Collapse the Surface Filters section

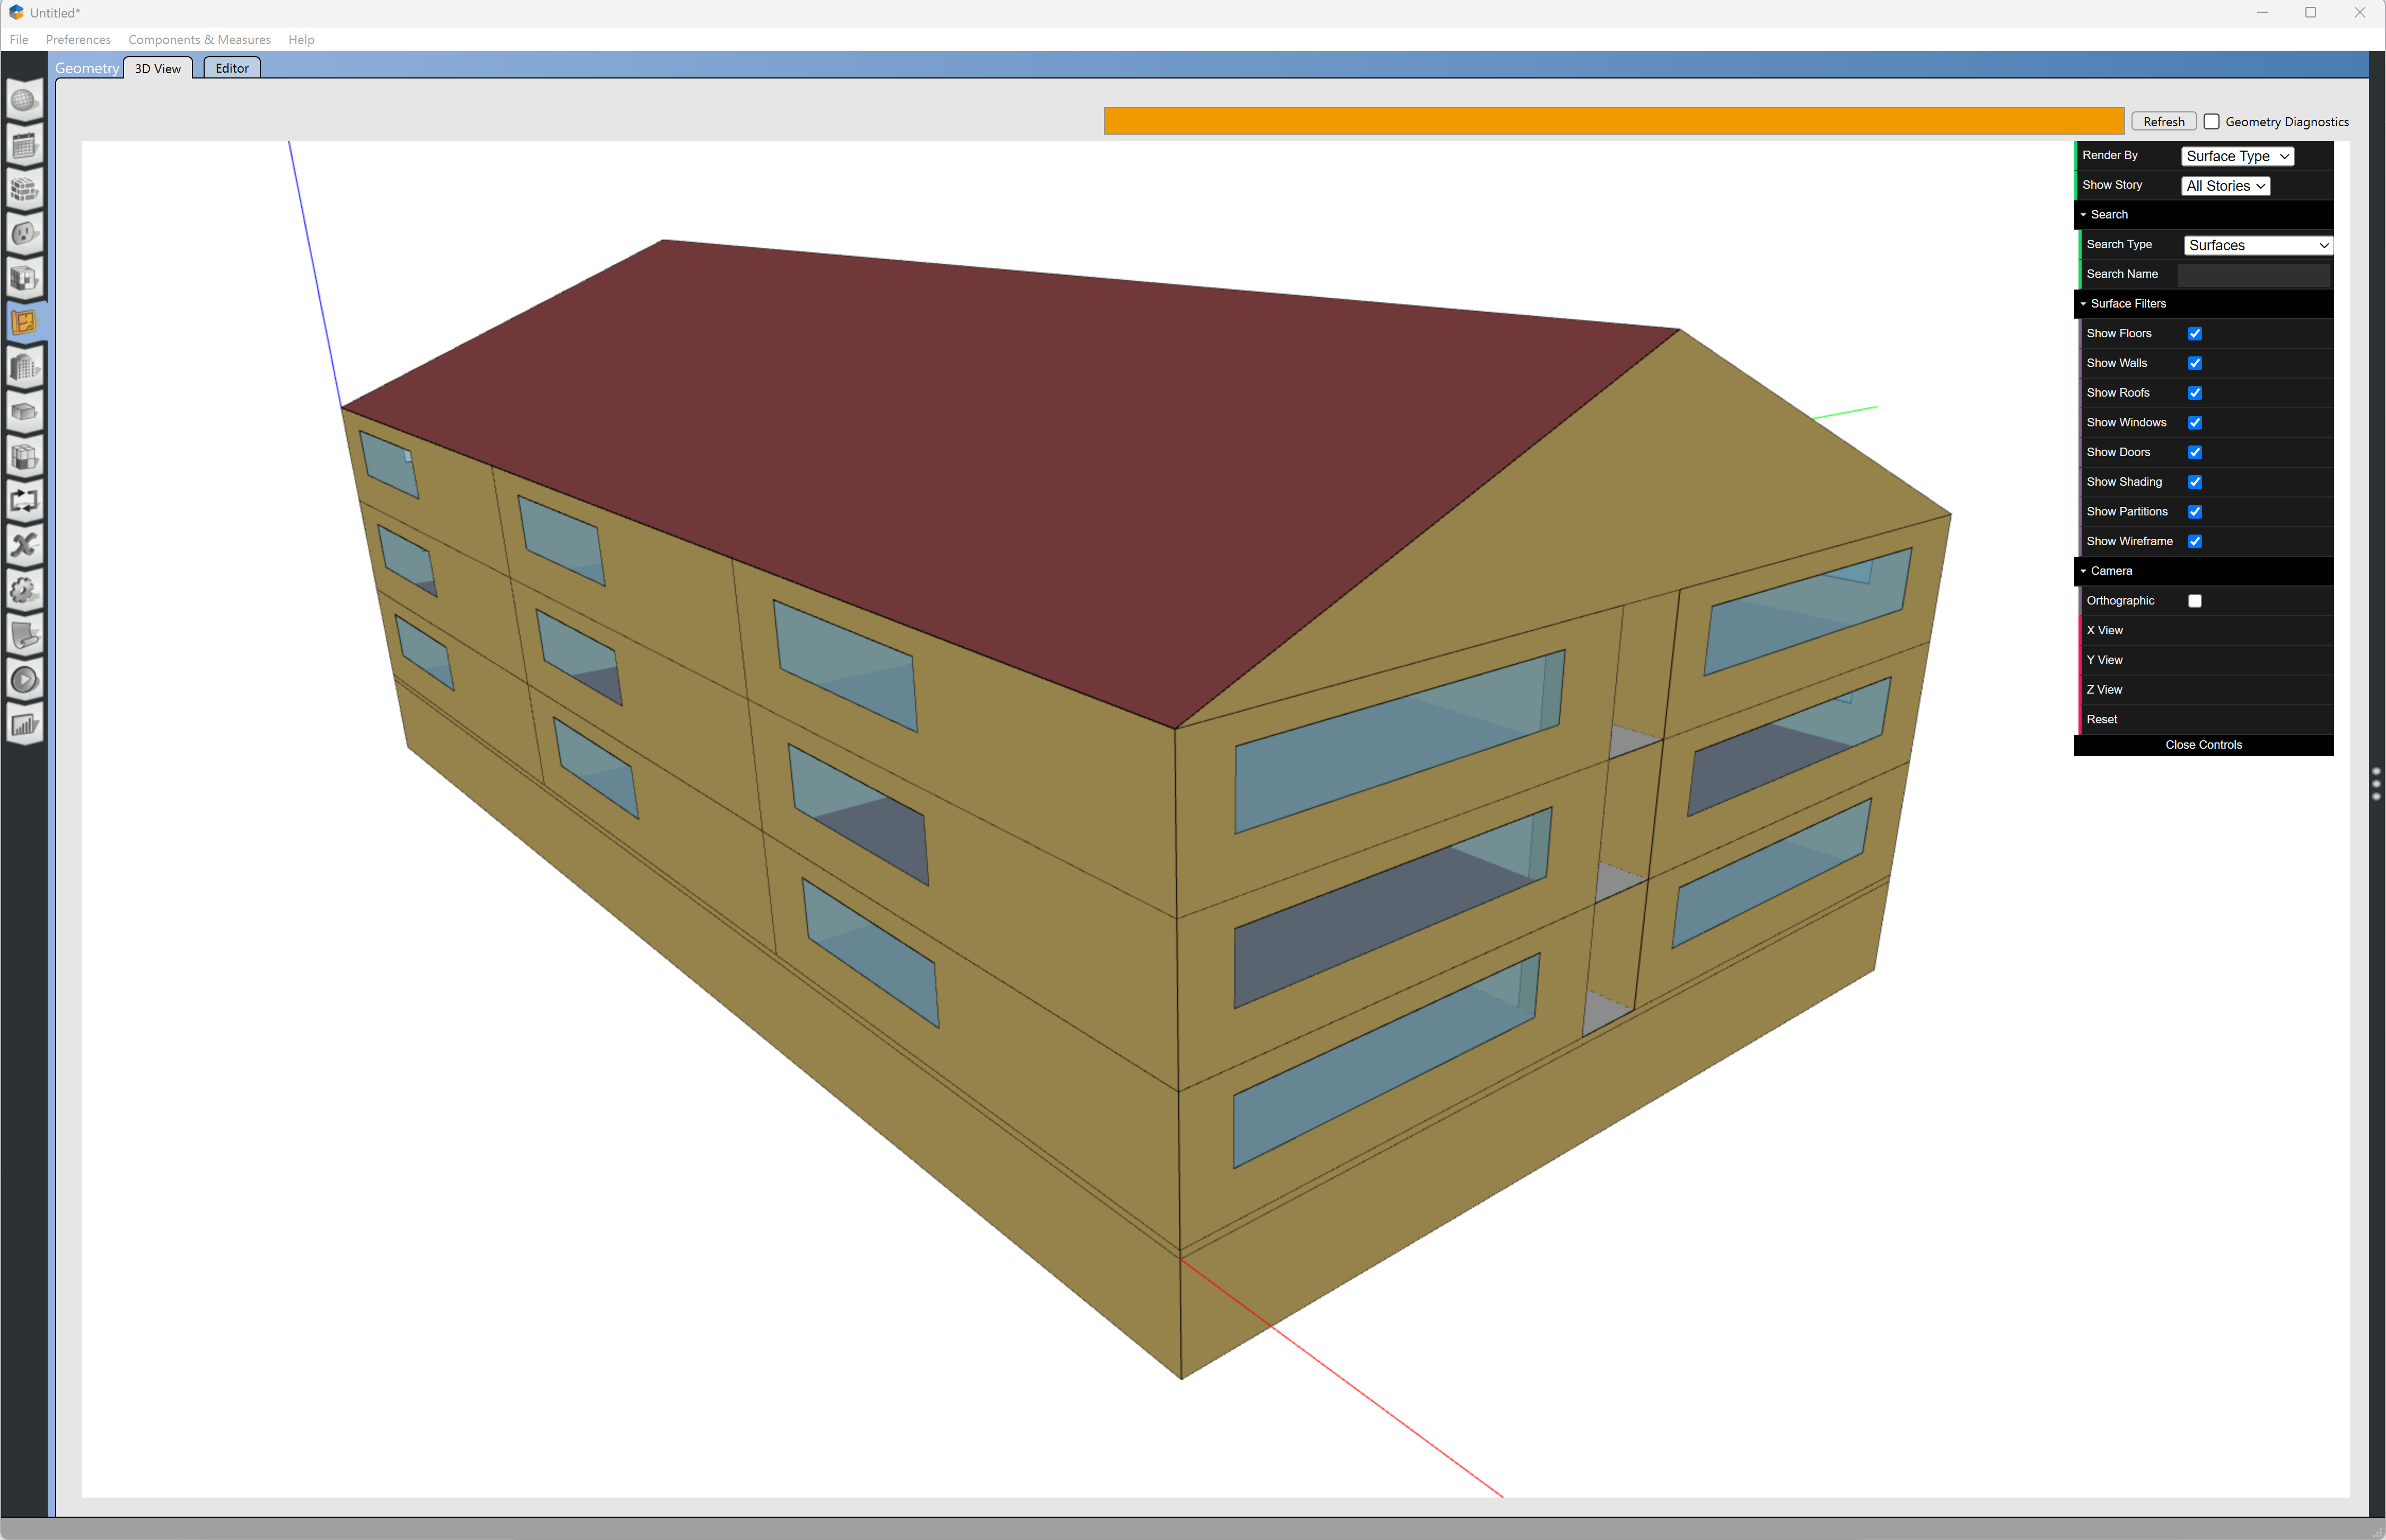2083,303
